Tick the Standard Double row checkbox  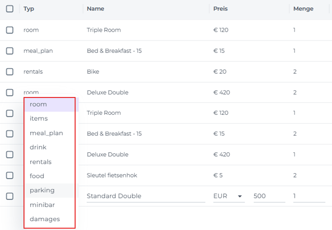10,196
